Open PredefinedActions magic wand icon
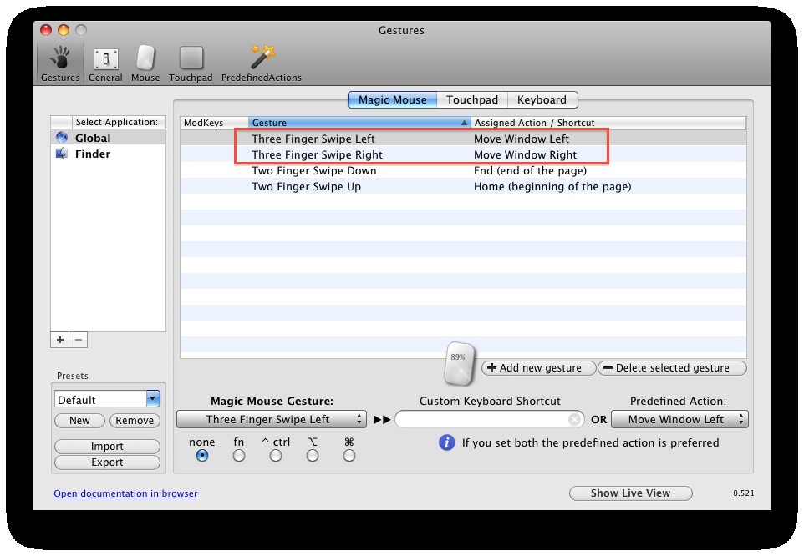804x556 pixels. point(262,56)
